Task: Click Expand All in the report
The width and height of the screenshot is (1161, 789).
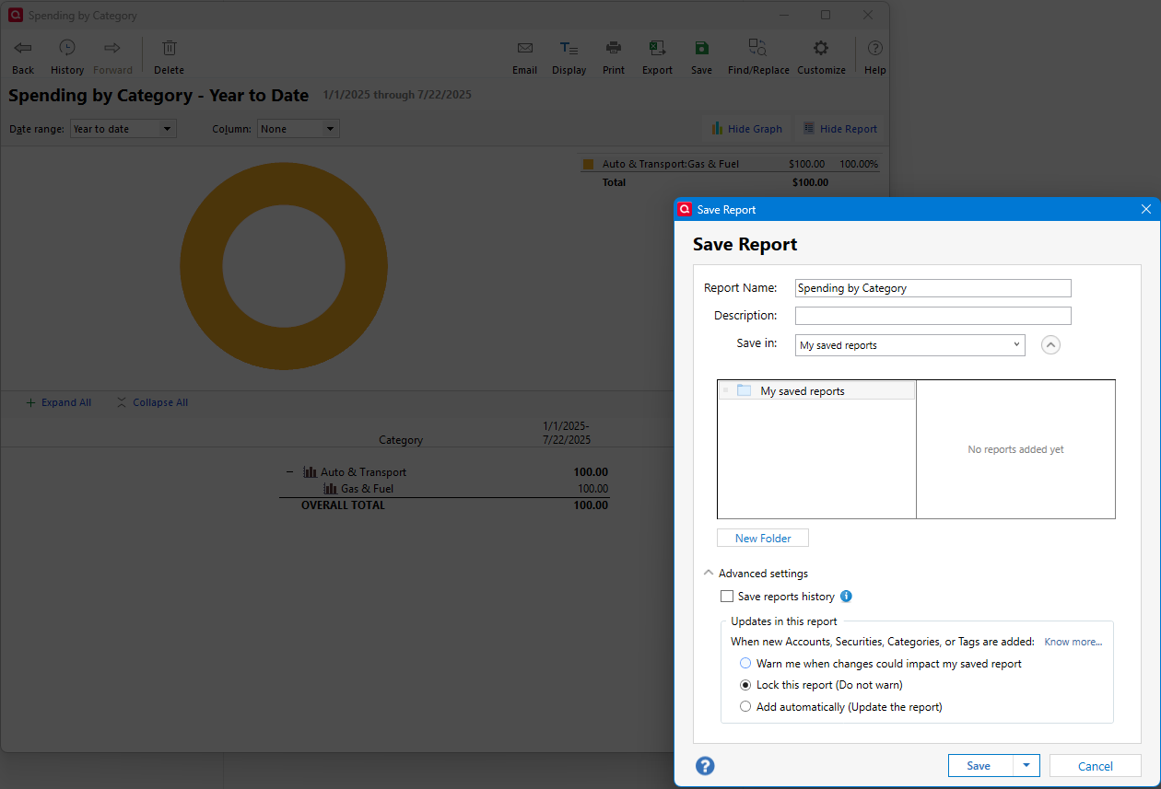Action: click(58, 402)
